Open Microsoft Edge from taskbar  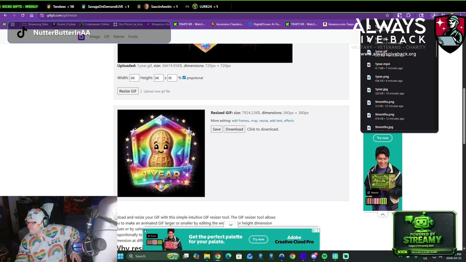pyautogui.click(x=228, y=256)
